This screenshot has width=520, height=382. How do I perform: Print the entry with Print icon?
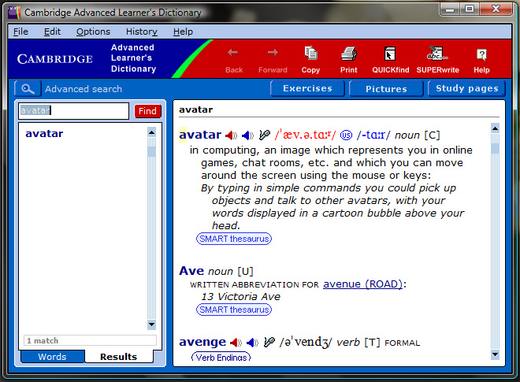click(x=349, y=60)
